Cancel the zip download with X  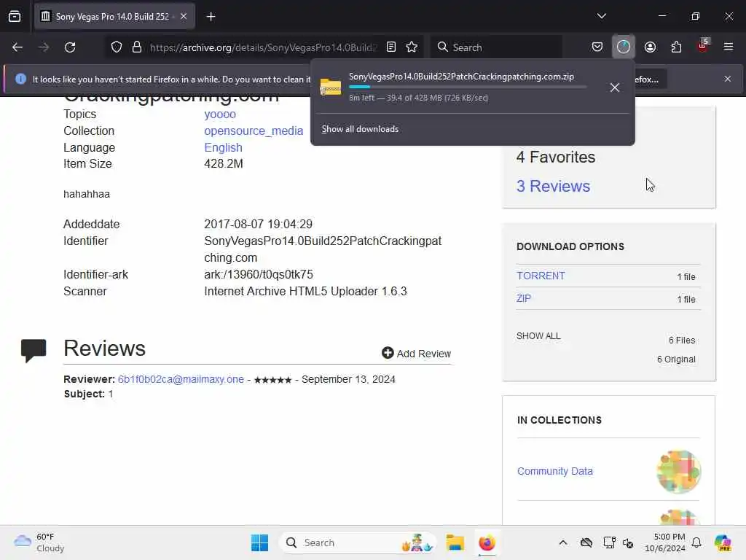[x=614, y=87]
